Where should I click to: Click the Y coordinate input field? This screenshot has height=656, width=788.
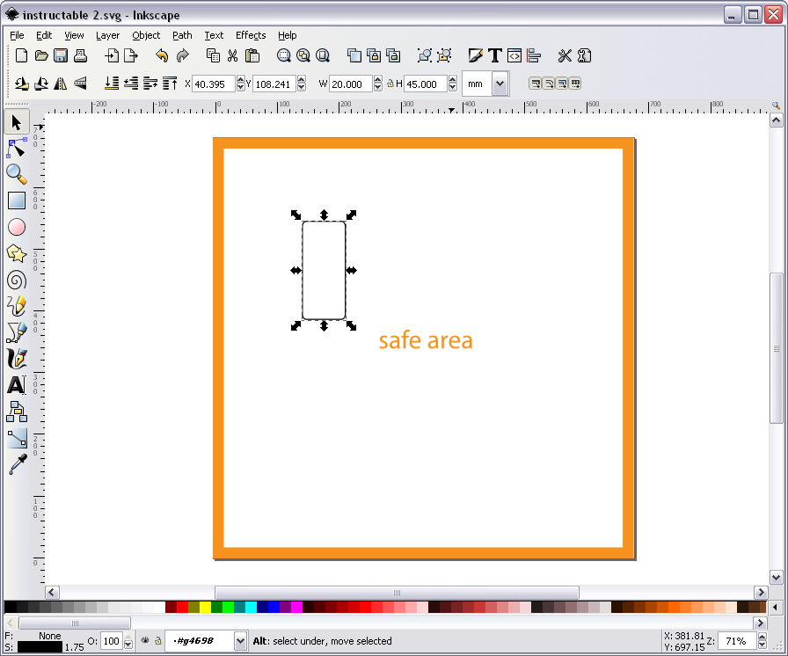(274, 84)
